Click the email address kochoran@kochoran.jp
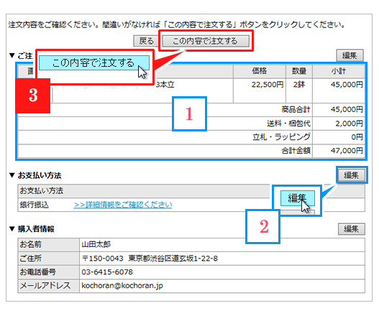Viewport: 379px width, 321px height. [x=122, y=286]
